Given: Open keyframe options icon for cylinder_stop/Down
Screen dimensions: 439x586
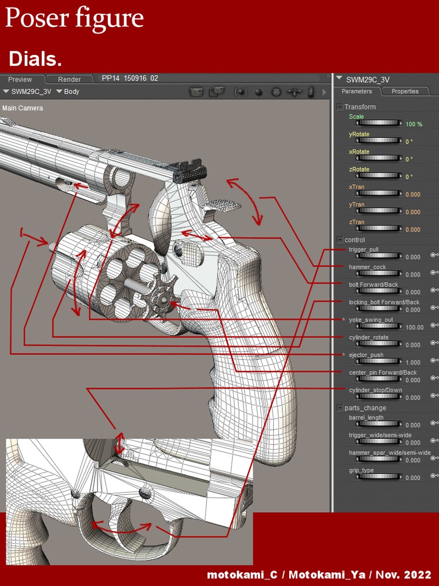Looking at the screenshot, I should tap(434, 395).
